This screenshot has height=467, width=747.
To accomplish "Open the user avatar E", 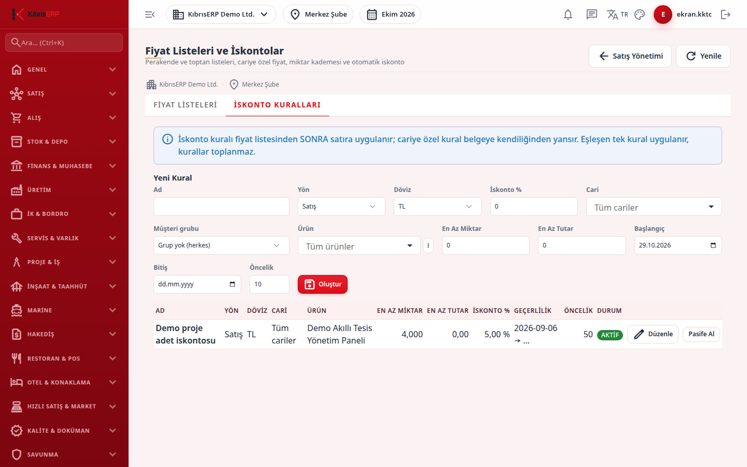I will click(x=663, y=15).
